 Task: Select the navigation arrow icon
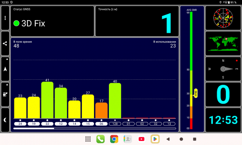5,69
